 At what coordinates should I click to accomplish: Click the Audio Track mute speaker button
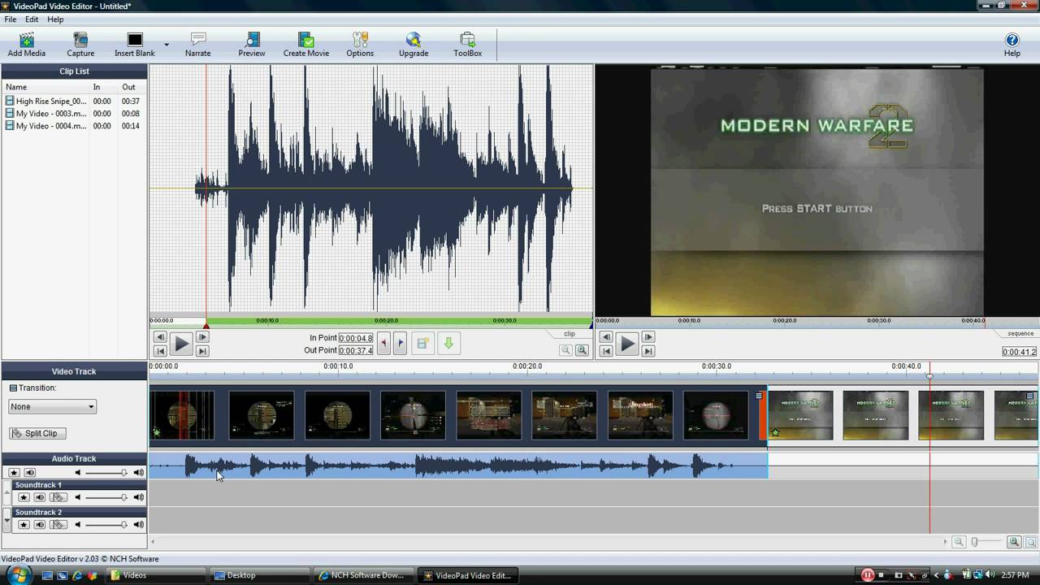[x=30, y=473]
